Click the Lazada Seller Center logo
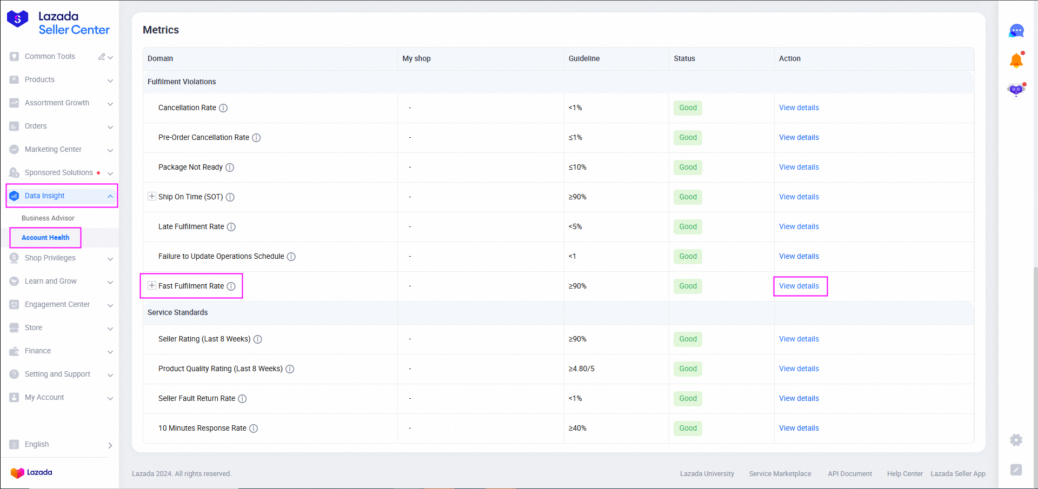This screenshot has width=1038, height=489. [58, 23]
